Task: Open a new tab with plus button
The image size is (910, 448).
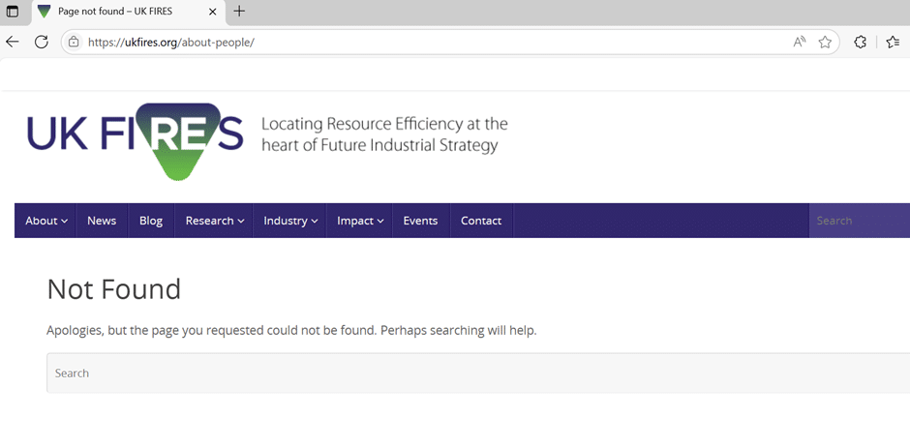Action: tap(239, 11)
